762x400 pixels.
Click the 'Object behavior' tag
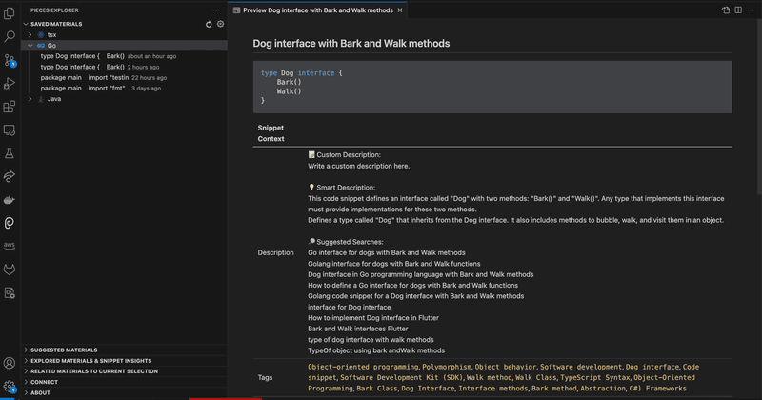[x=506, y=367]
